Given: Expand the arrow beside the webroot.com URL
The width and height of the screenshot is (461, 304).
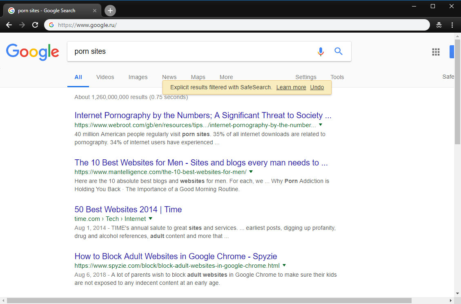Looking at the screenshot, I should (321, 125).
